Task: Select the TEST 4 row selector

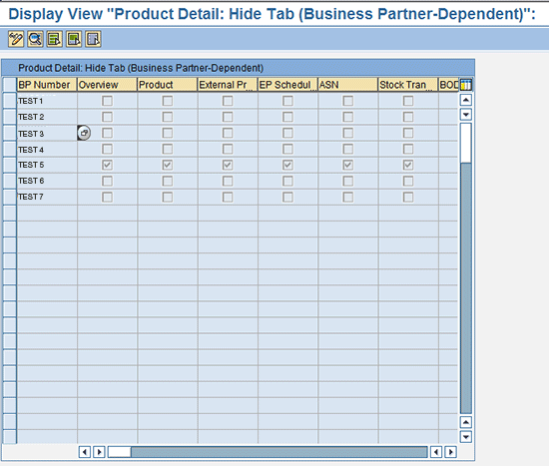Action: coord(10,150)
